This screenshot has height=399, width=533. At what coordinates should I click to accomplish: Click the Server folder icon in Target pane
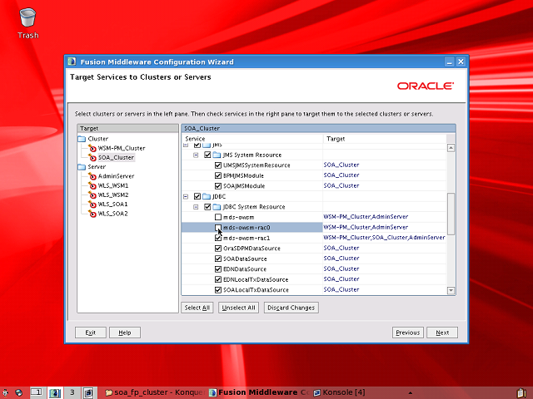click(x=82, y=167)
